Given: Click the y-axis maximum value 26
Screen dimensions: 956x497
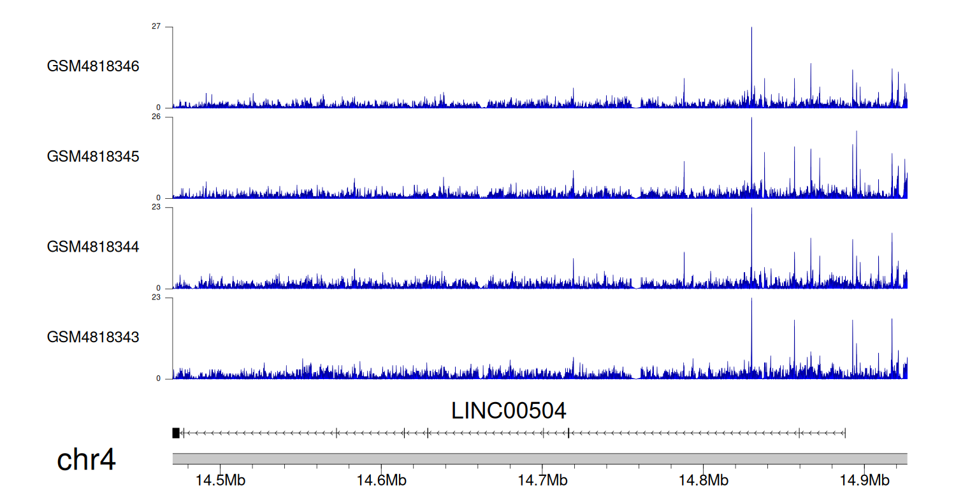Looking at the screenshot, I should pos(156,117).
